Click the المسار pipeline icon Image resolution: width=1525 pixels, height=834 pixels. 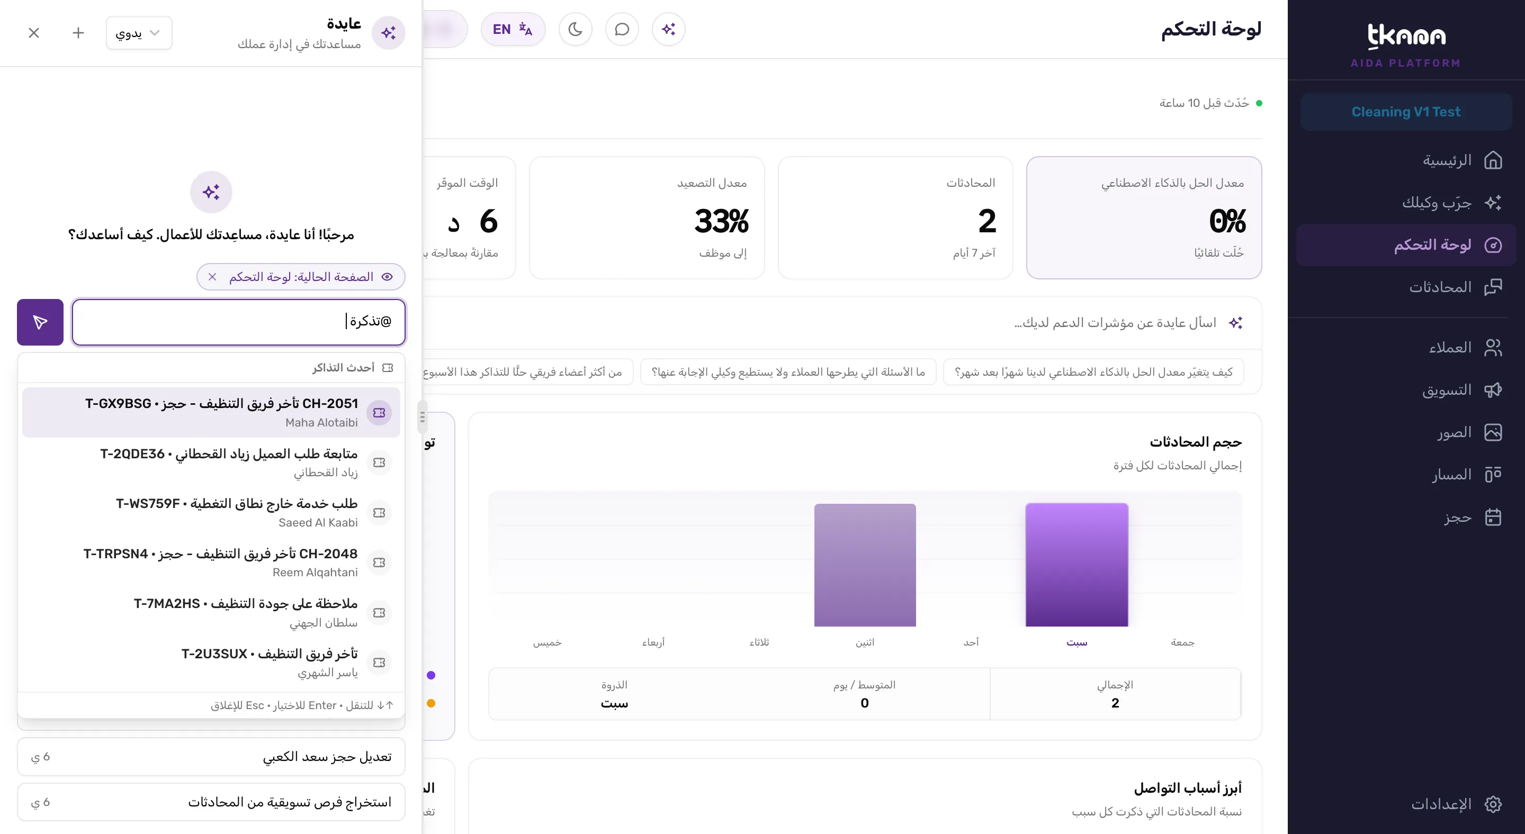click(1493, 474)
